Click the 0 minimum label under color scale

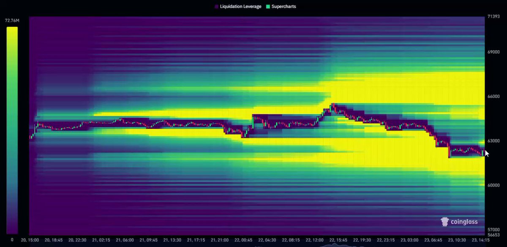click(12, 239)
